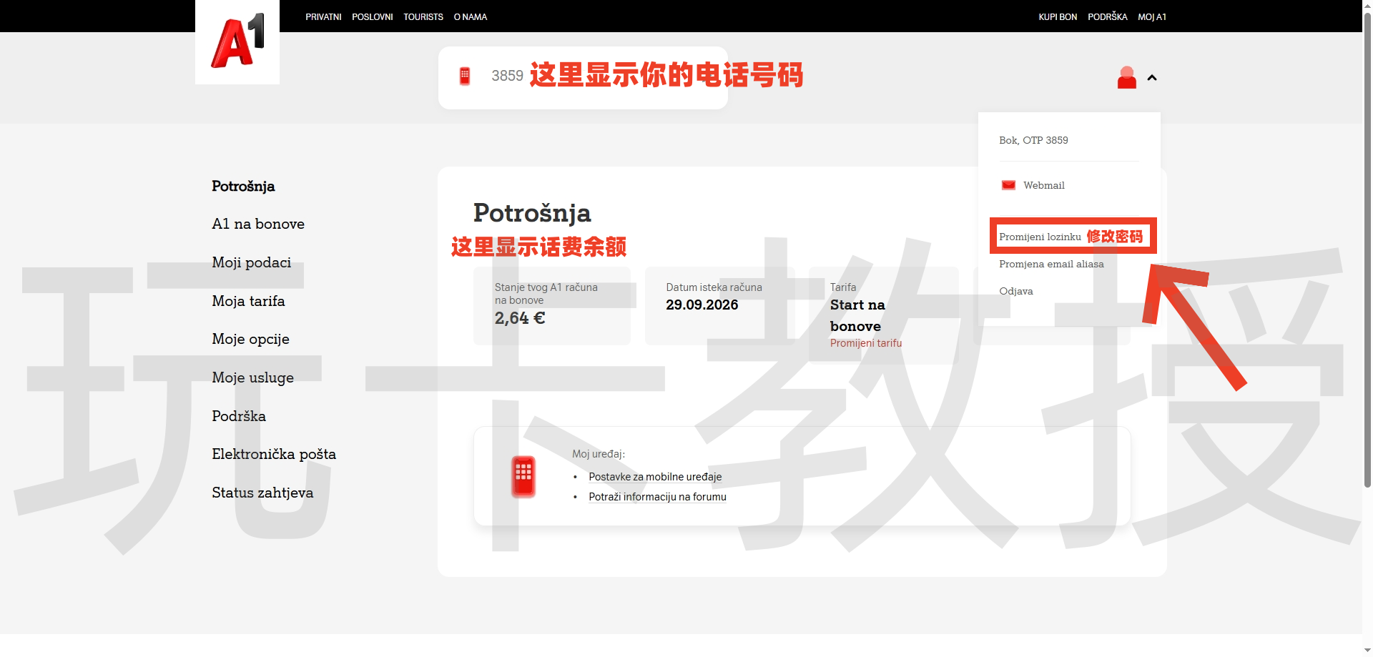Select Moji podaci in the sidebar

pos(251,262)
